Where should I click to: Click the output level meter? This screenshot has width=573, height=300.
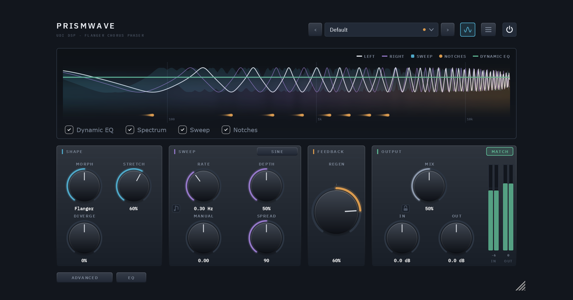[x=508, y=208]
